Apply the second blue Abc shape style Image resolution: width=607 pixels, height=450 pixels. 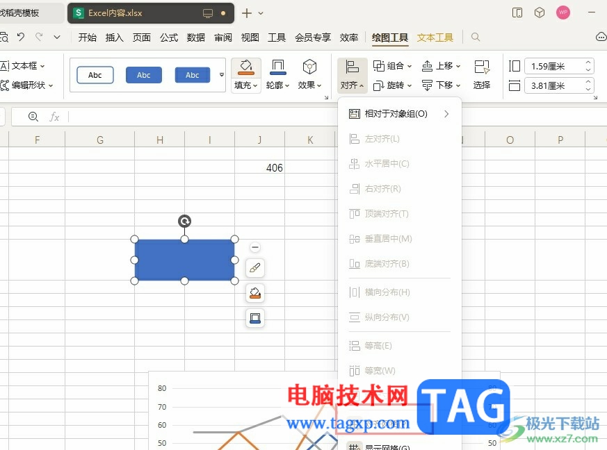point(144,75)
